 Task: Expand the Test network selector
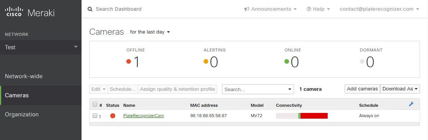point(41,47)
